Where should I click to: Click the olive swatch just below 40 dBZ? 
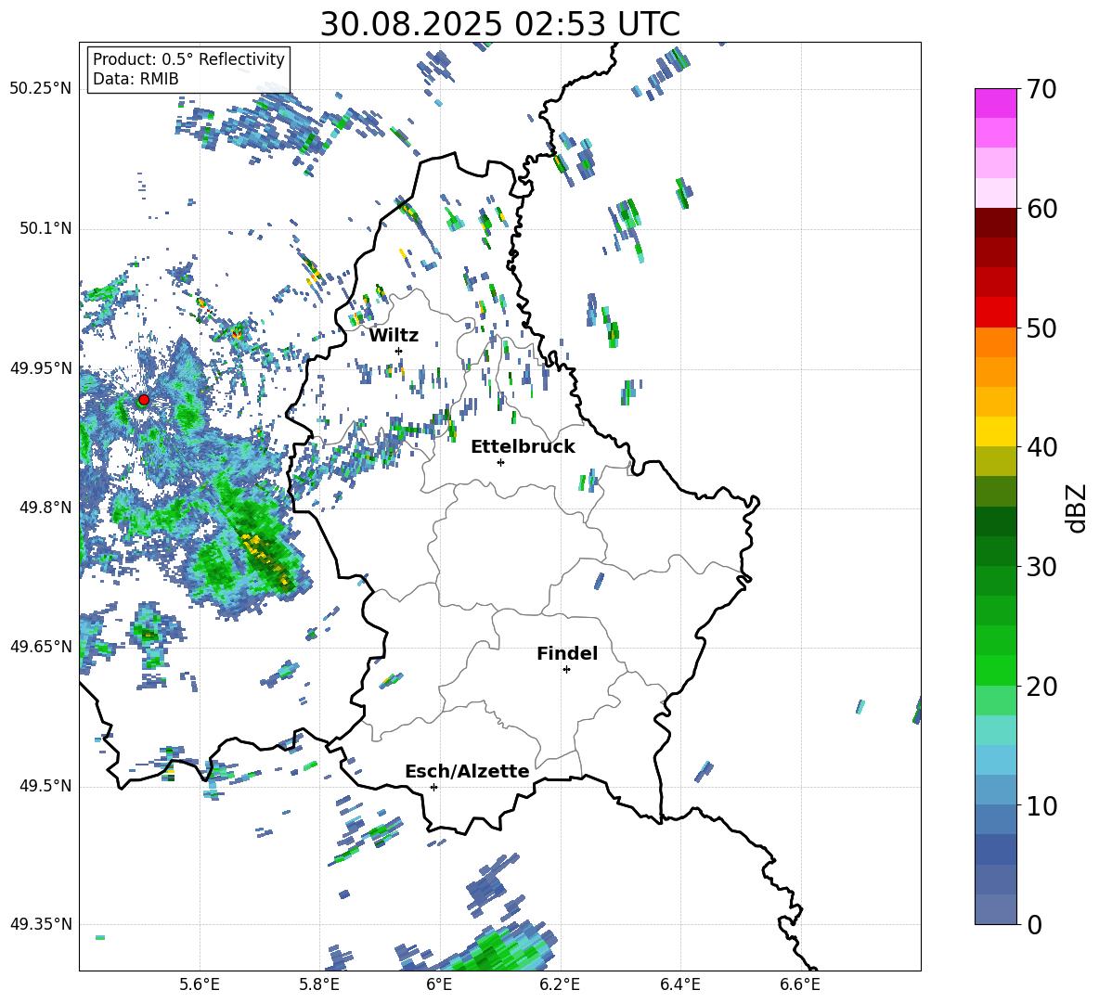click(x=996, y=461)
